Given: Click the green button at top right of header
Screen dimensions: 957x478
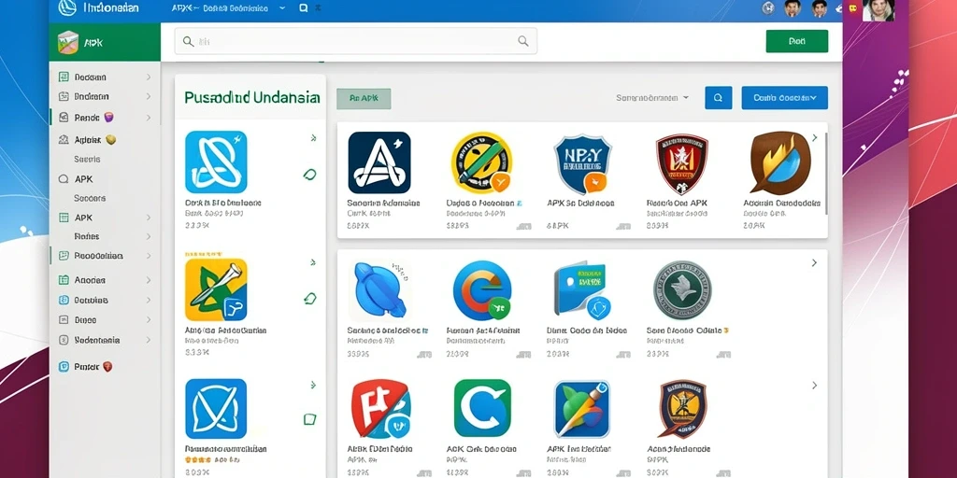Looking at the screenshot, I should click(796, 41).
